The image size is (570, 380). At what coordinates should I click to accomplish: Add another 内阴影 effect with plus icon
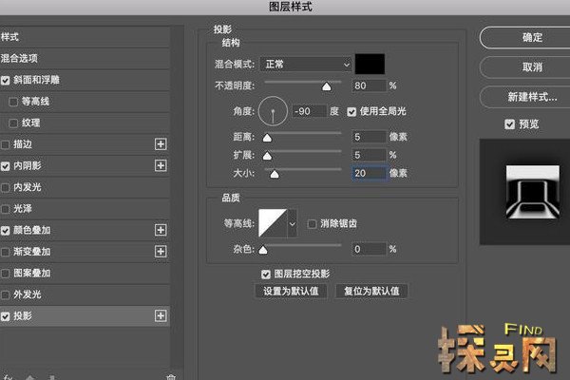161,165
